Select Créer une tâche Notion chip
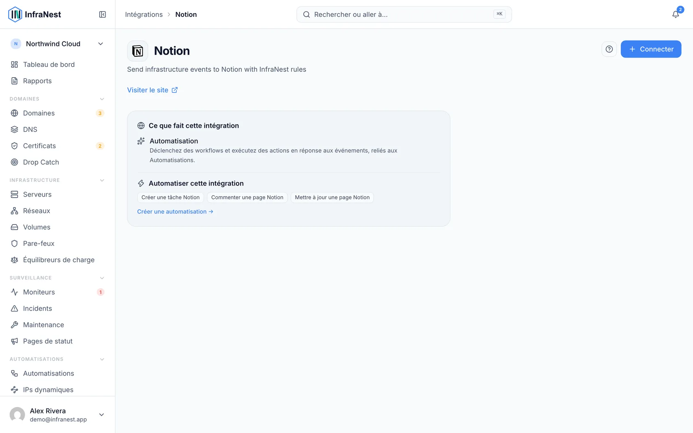This screenshot has height=433, width=693. (x=170, y=197)
